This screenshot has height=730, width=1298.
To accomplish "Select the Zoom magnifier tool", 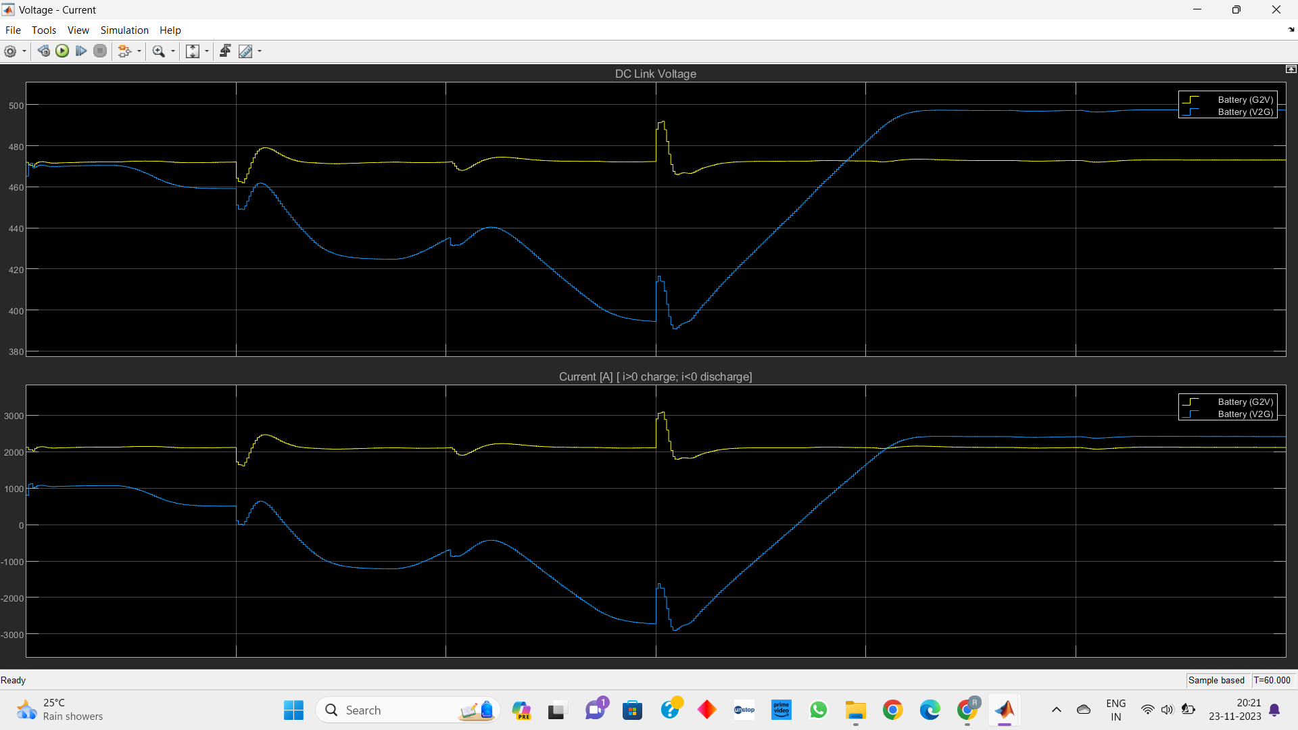I will point(159,51).
